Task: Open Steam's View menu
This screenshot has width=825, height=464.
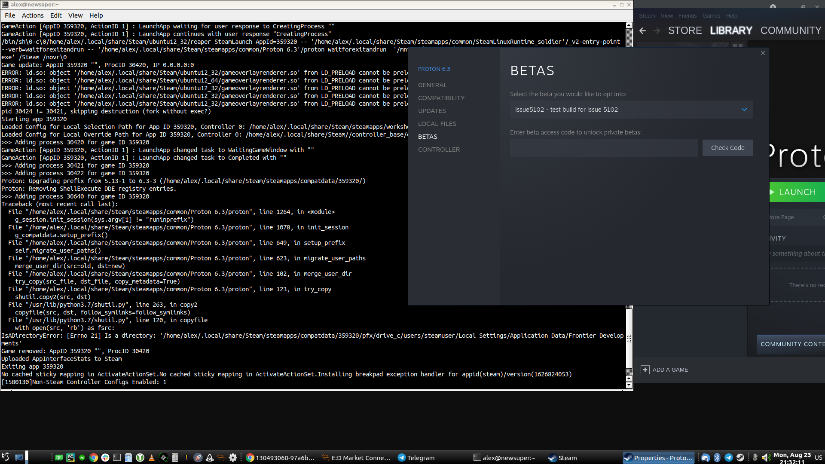Action: click(667, 16)
